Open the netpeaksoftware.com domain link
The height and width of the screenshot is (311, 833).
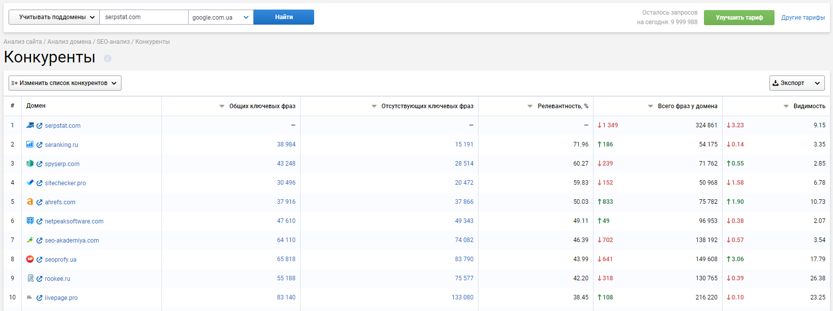tap(74, 221)
